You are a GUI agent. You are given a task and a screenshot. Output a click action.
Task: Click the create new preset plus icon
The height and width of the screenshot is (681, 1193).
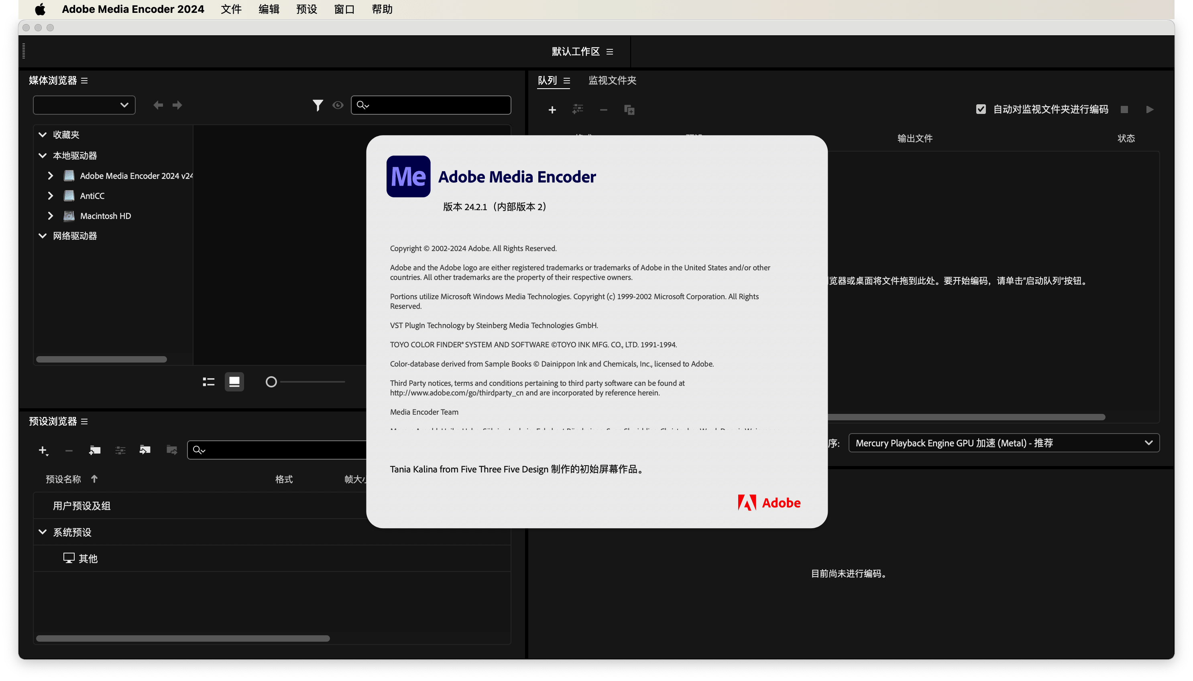[43, 450]
